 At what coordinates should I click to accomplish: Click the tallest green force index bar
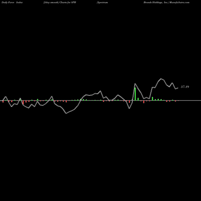(x=135, y=94)
